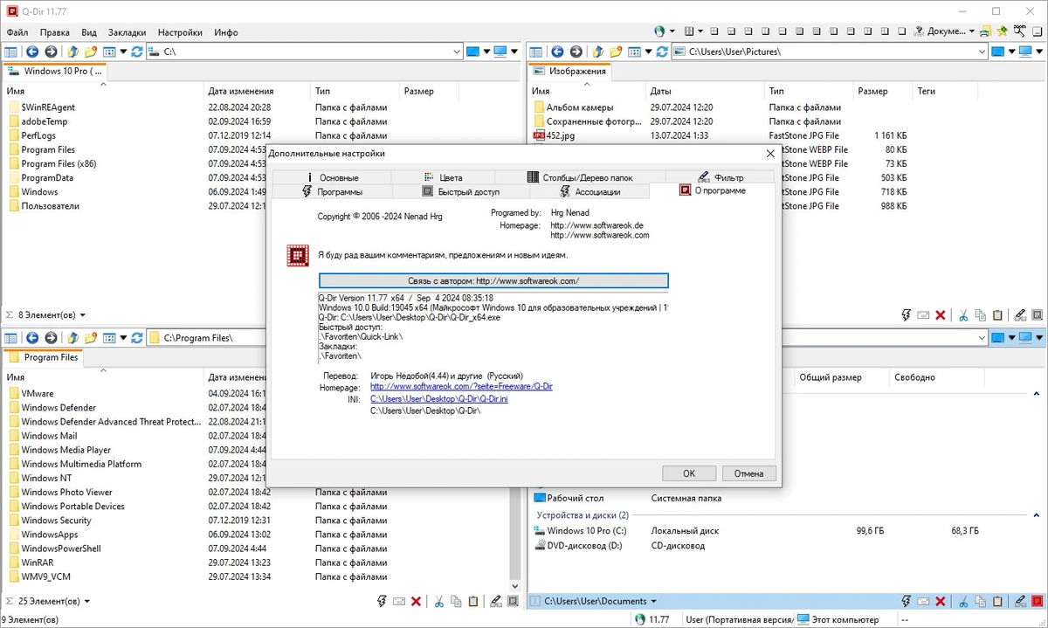This screenshot has width=1048, height=628.
Task: Select the Windows 10 Pro folder tab
Action: pos(55,71)
